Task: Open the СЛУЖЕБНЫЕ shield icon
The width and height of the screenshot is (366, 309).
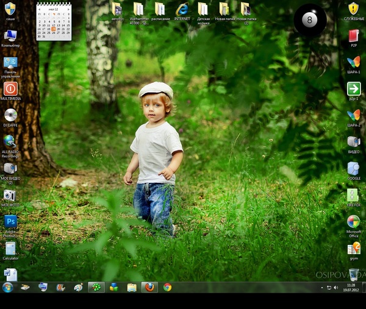Action: [353, 9]
